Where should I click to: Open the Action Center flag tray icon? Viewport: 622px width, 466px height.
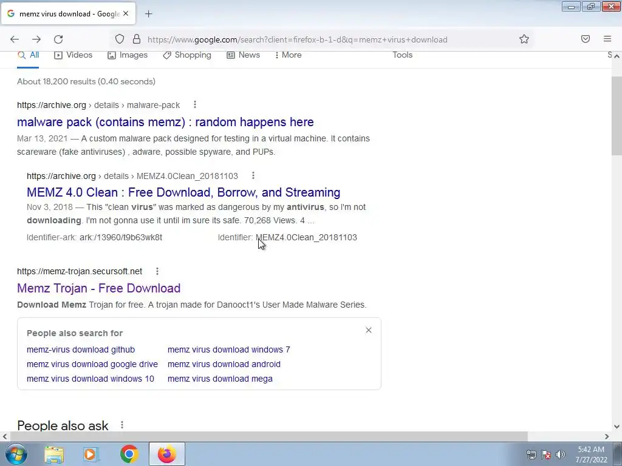pos(546,454)
